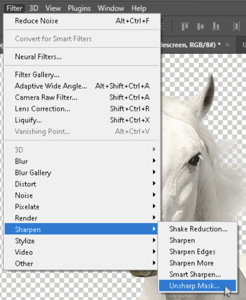Open the Plugins menu
The height and width of the screenshot is (300, 246).
(x=79, y=8)
